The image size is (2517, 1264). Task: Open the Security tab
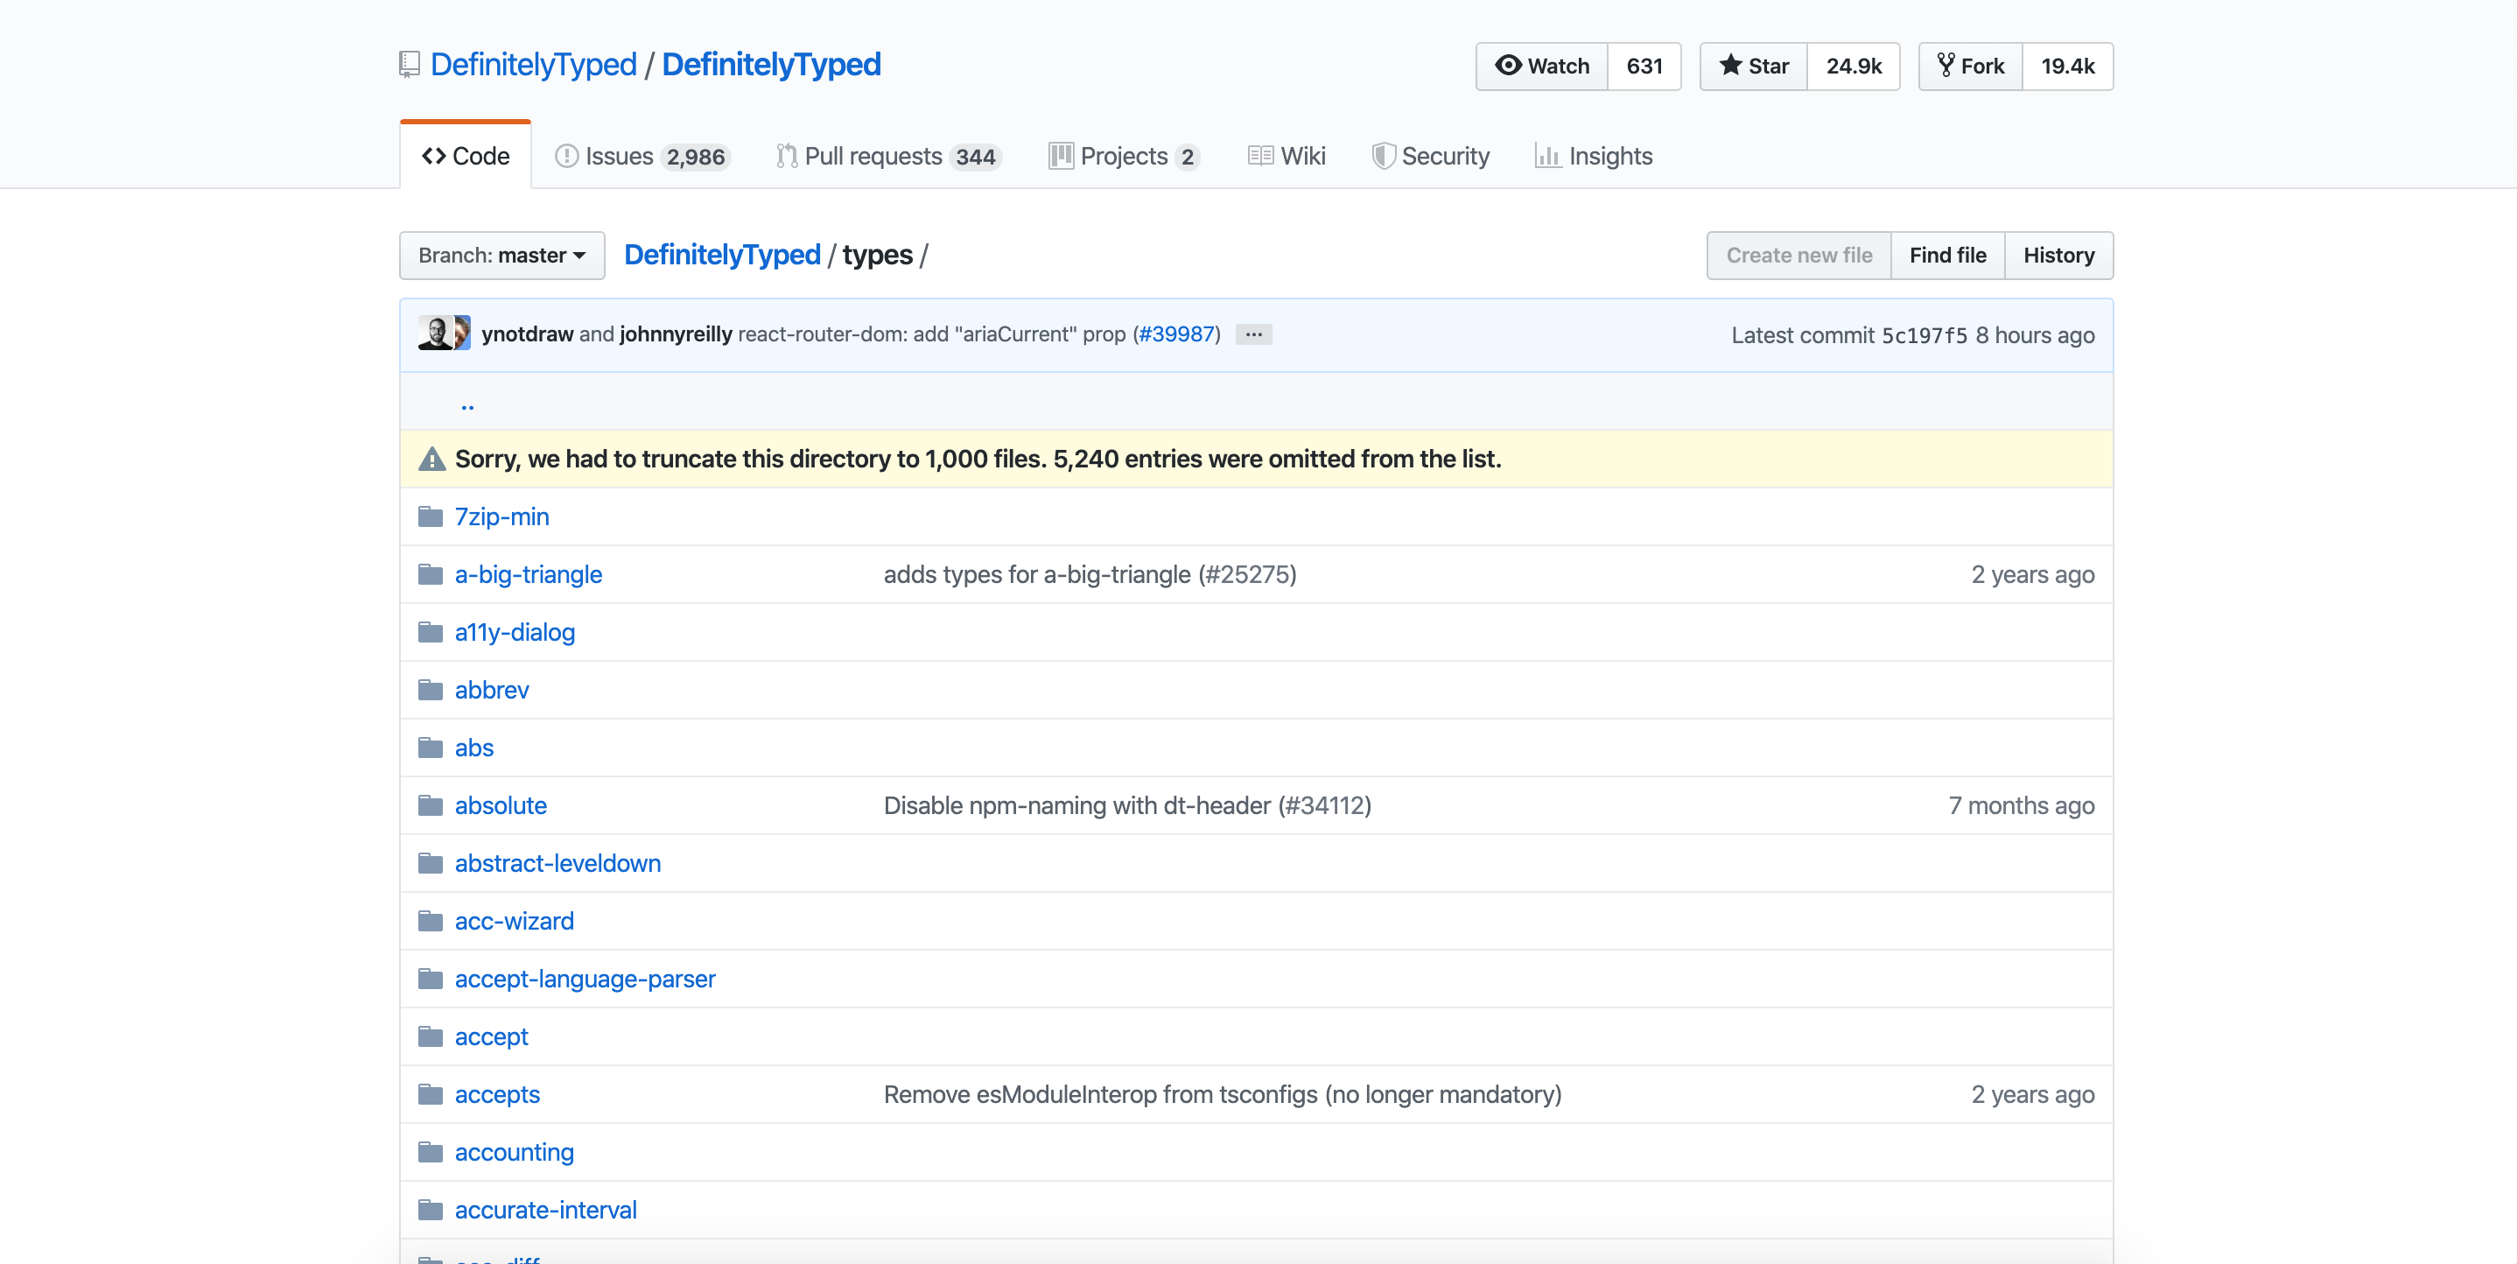click(1430, 156)
